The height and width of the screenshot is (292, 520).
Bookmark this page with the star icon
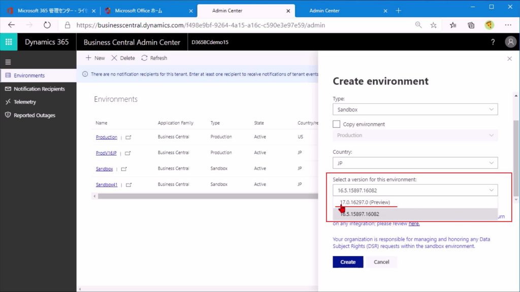434,25
